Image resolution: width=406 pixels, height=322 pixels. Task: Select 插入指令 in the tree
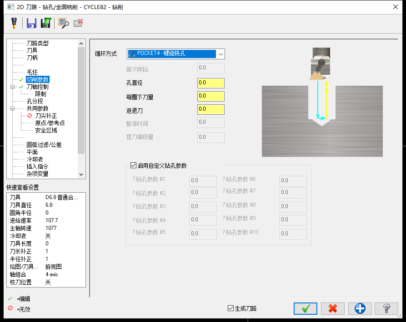coord(37,166)
